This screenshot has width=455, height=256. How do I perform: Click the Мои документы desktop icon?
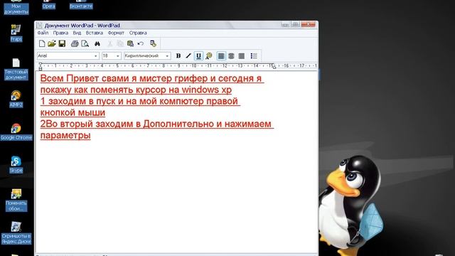(16, 7)
